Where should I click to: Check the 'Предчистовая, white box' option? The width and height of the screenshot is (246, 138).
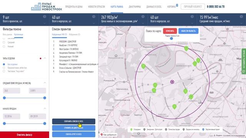point(4,68)
